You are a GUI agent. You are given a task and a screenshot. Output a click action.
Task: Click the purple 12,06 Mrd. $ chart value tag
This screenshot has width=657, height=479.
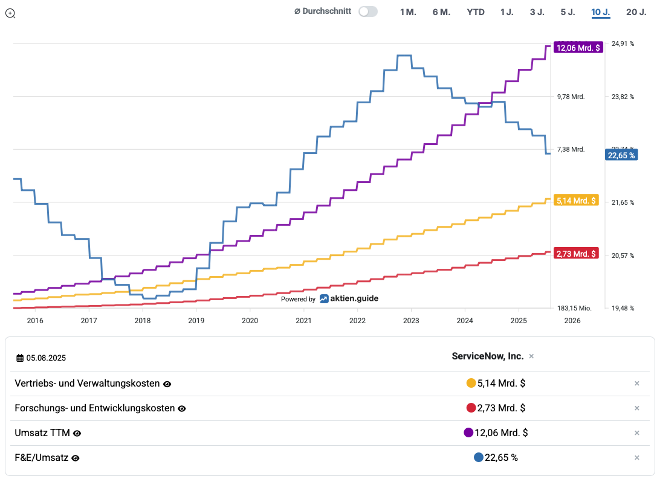(578, 48)
